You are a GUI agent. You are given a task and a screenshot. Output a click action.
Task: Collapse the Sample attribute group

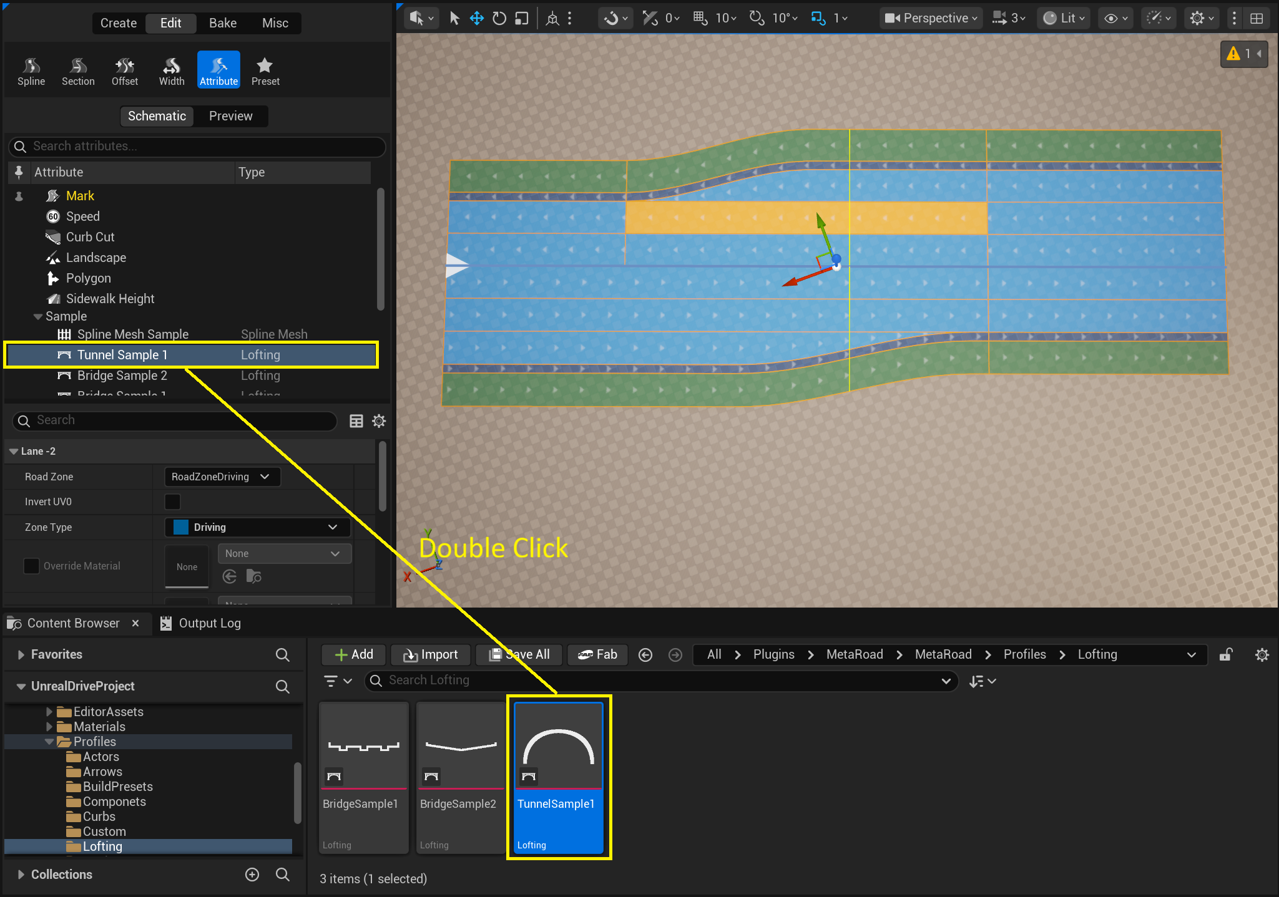pos(38,317)
